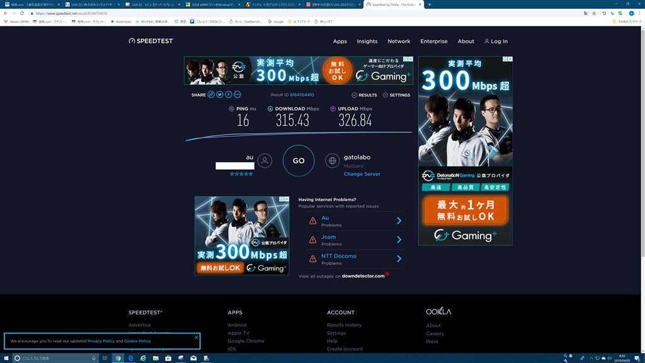Close the top banner ad with X
This screenshot has height=363, width=645.
410,59
